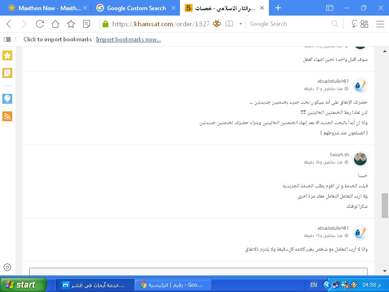
Task: Click the EN language indicator
Action: [x=314, y=285]
